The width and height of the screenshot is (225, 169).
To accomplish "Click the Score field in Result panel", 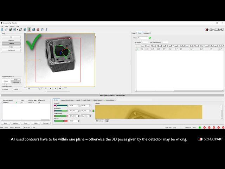I will (x=143, y=38).
